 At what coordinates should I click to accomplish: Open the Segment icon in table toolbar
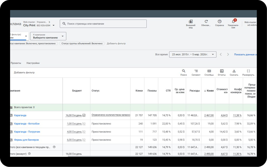coord(196,71)
